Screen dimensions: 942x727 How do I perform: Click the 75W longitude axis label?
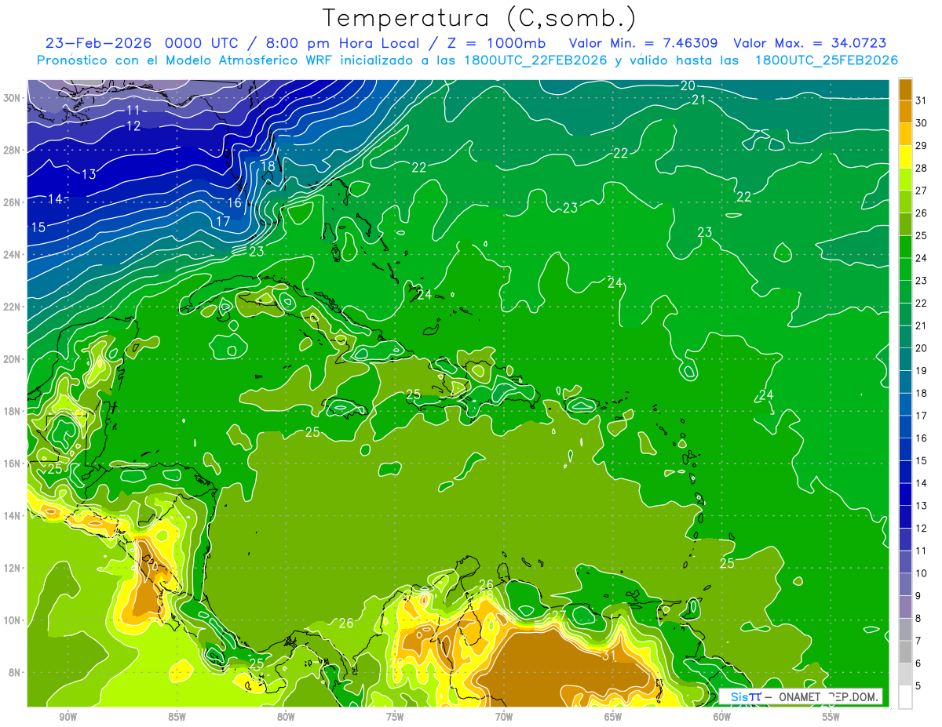tap(395, 717)
